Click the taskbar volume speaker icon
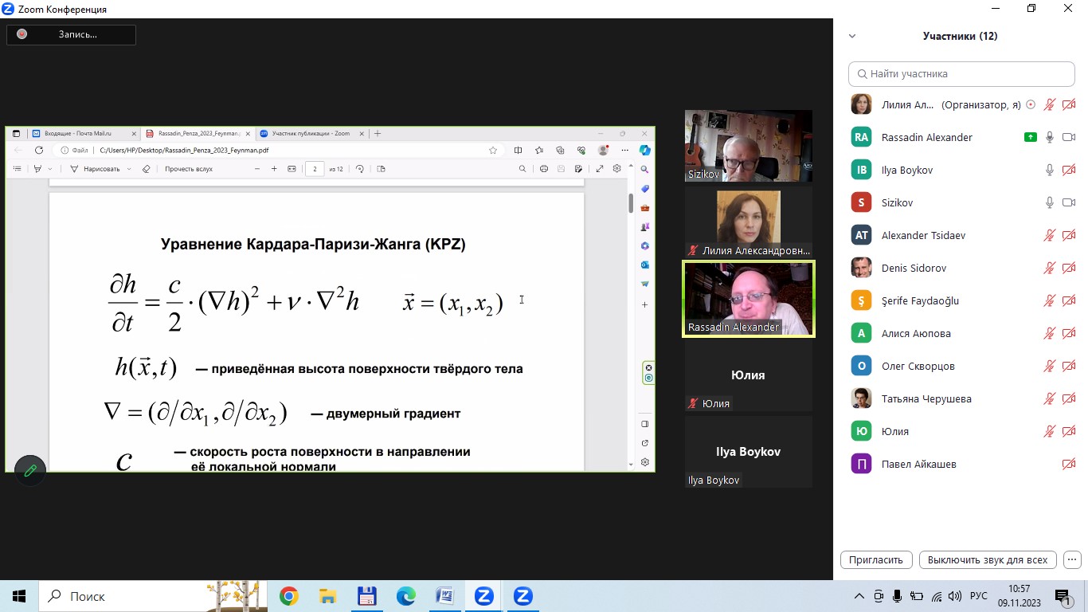The height and width of the screenshot is (612, 1088). coord(954,596)
